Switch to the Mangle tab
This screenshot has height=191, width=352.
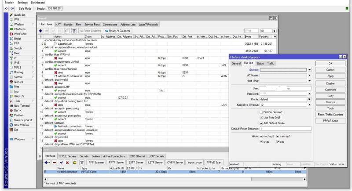click(68, 25)
